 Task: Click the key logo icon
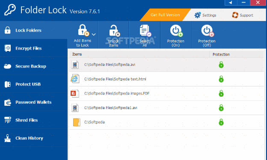tap(10, 10)
